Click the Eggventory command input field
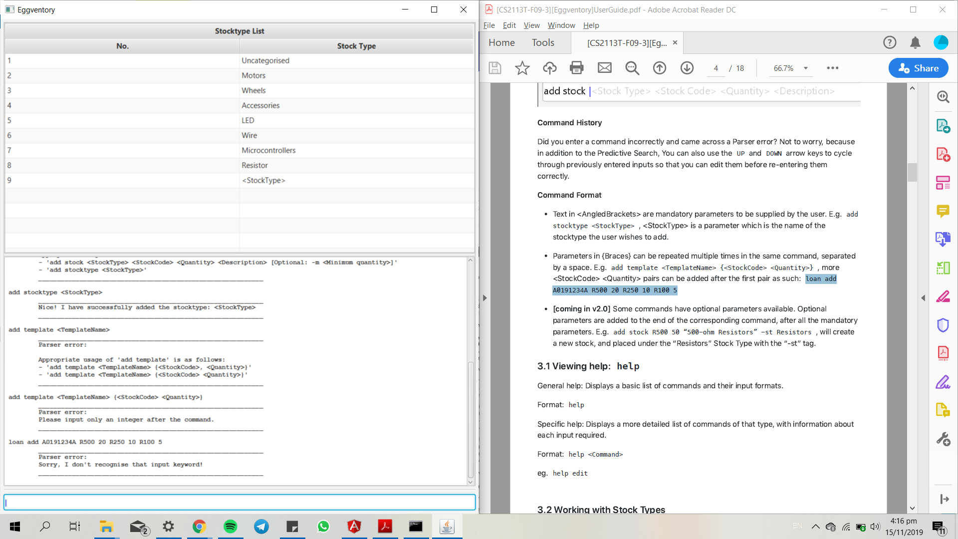Image resolution: width=958 pixels, height=539 pixels. point(239,502)
